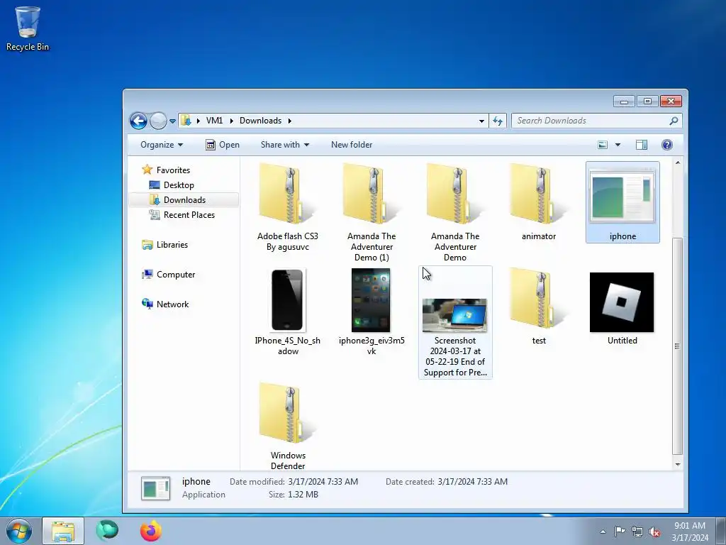Click Windows Explorer taskbar button
This screenshot has height=545, width=726.
63,531
